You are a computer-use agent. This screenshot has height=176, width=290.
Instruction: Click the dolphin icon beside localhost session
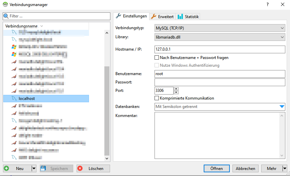[14, 99]
